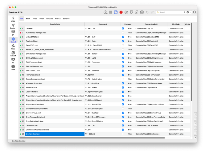The height and width of the screenshot is (153, 205).
Task: Click the broom icon in search field
Action: (158, 12)
